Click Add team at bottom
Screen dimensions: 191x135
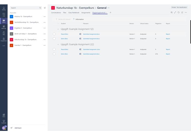tap(16, 128)
